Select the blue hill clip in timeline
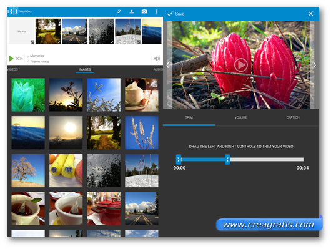This screenshot has width=331, height=249. click(152, 31)
